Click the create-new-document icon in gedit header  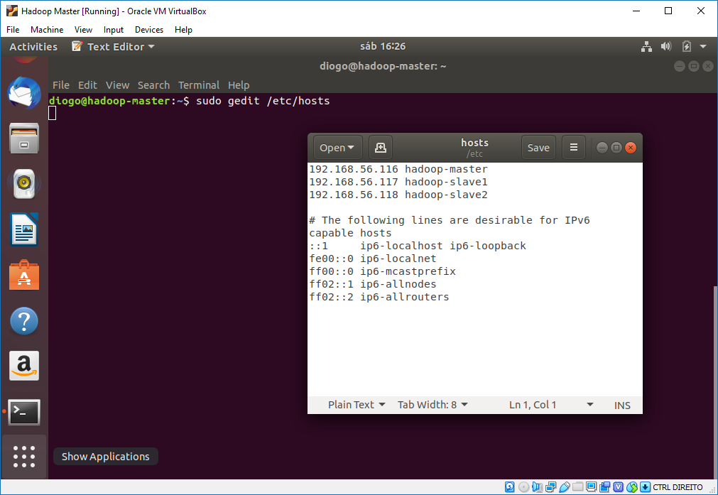tap(380, 147)
